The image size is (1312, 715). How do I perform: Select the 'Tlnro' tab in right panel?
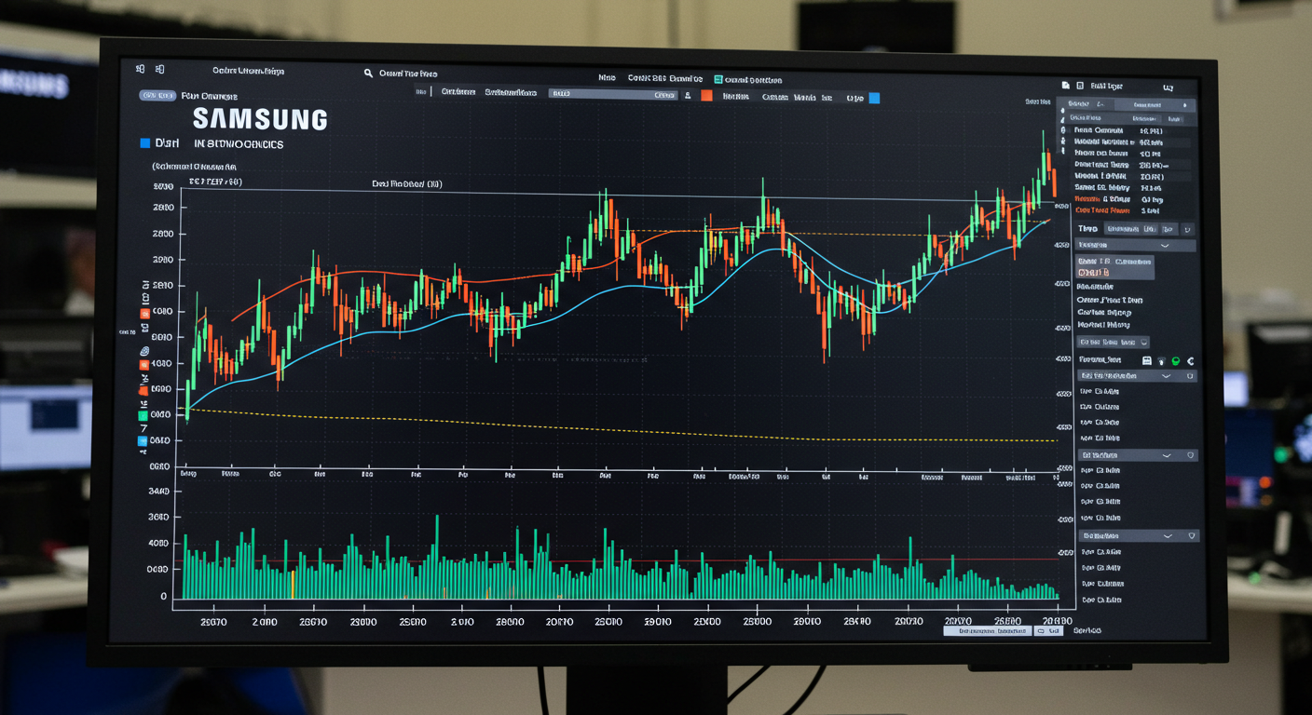[1087, 229]
